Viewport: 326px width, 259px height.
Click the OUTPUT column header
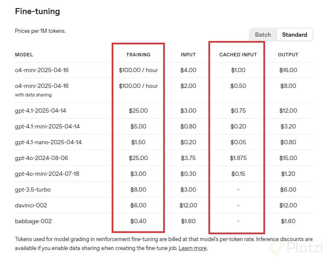point(288,55)
